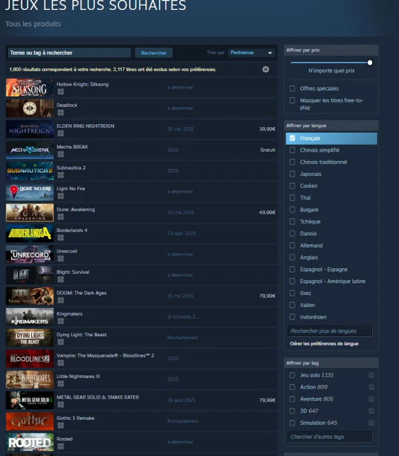The width and height of the screenshot is (399, 456).
Task: Exclude the 3D tag with minus icon
Action: coord(371,411)
